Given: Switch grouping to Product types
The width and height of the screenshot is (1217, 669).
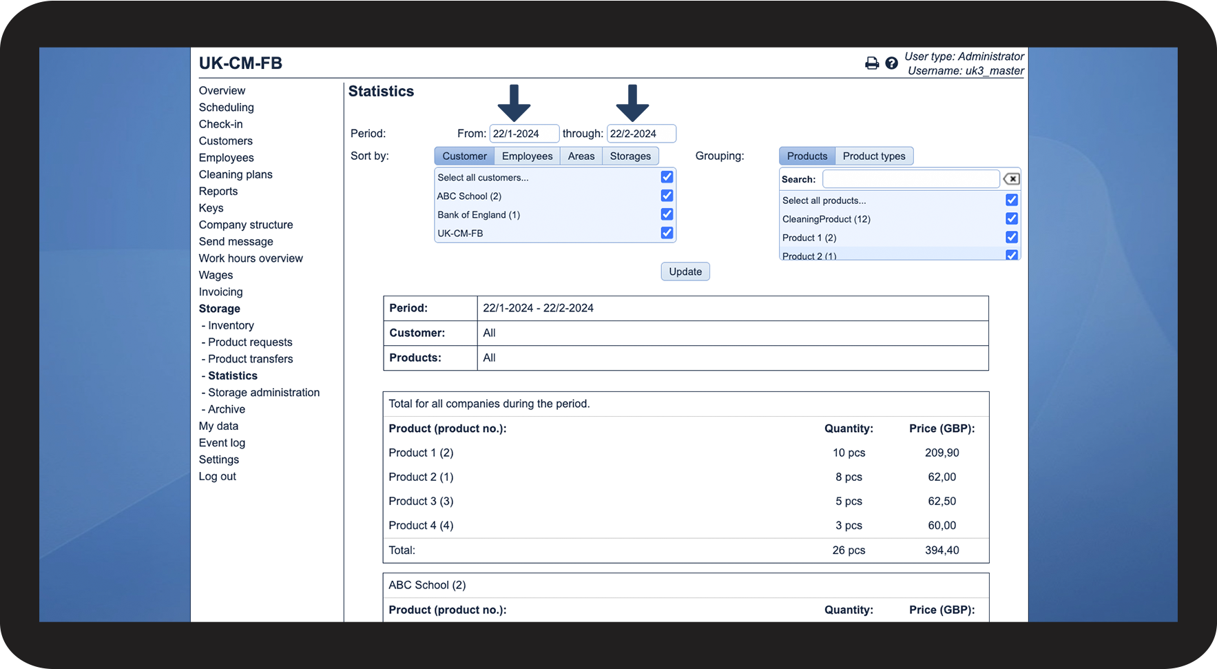Looking at the screenshot, I should 873,156.
